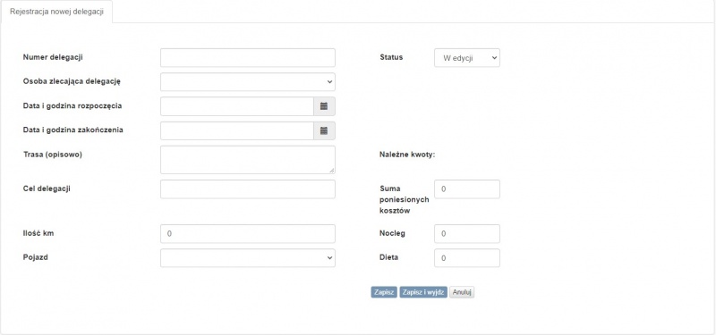The width and height of the screenshot is (716, 335).
Task: Click the Ilość km number field
Action: click(248, 234)
